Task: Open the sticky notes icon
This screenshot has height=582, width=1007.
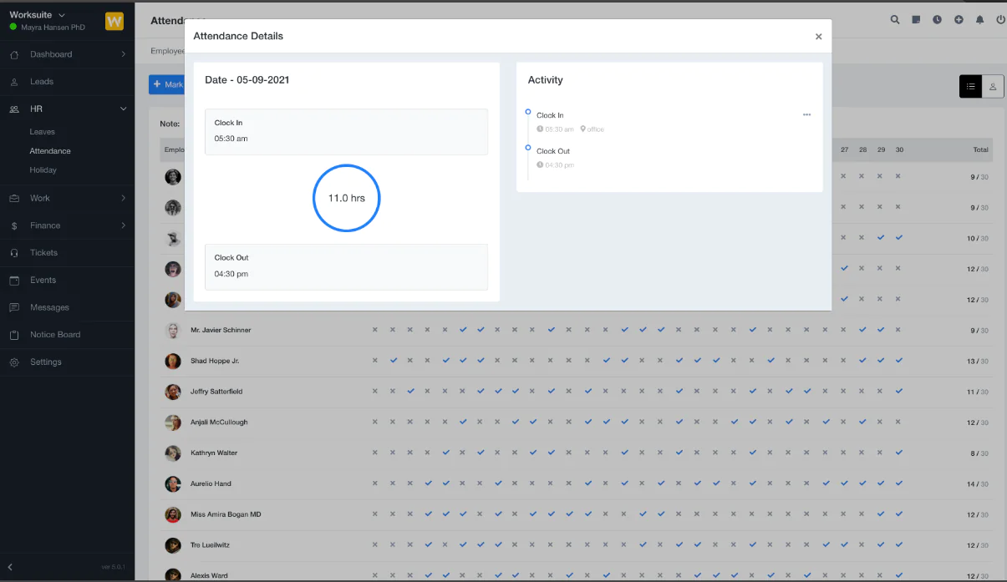Action: [916, 20]
